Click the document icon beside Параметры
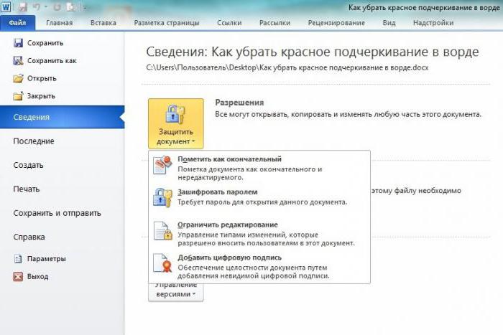 point(18,259)
